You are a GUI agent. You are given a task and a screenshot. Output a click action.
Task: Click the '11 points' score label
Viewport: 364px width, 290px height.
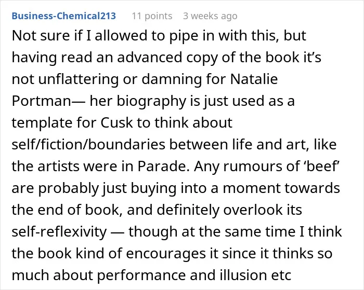[x=152, y=16]
